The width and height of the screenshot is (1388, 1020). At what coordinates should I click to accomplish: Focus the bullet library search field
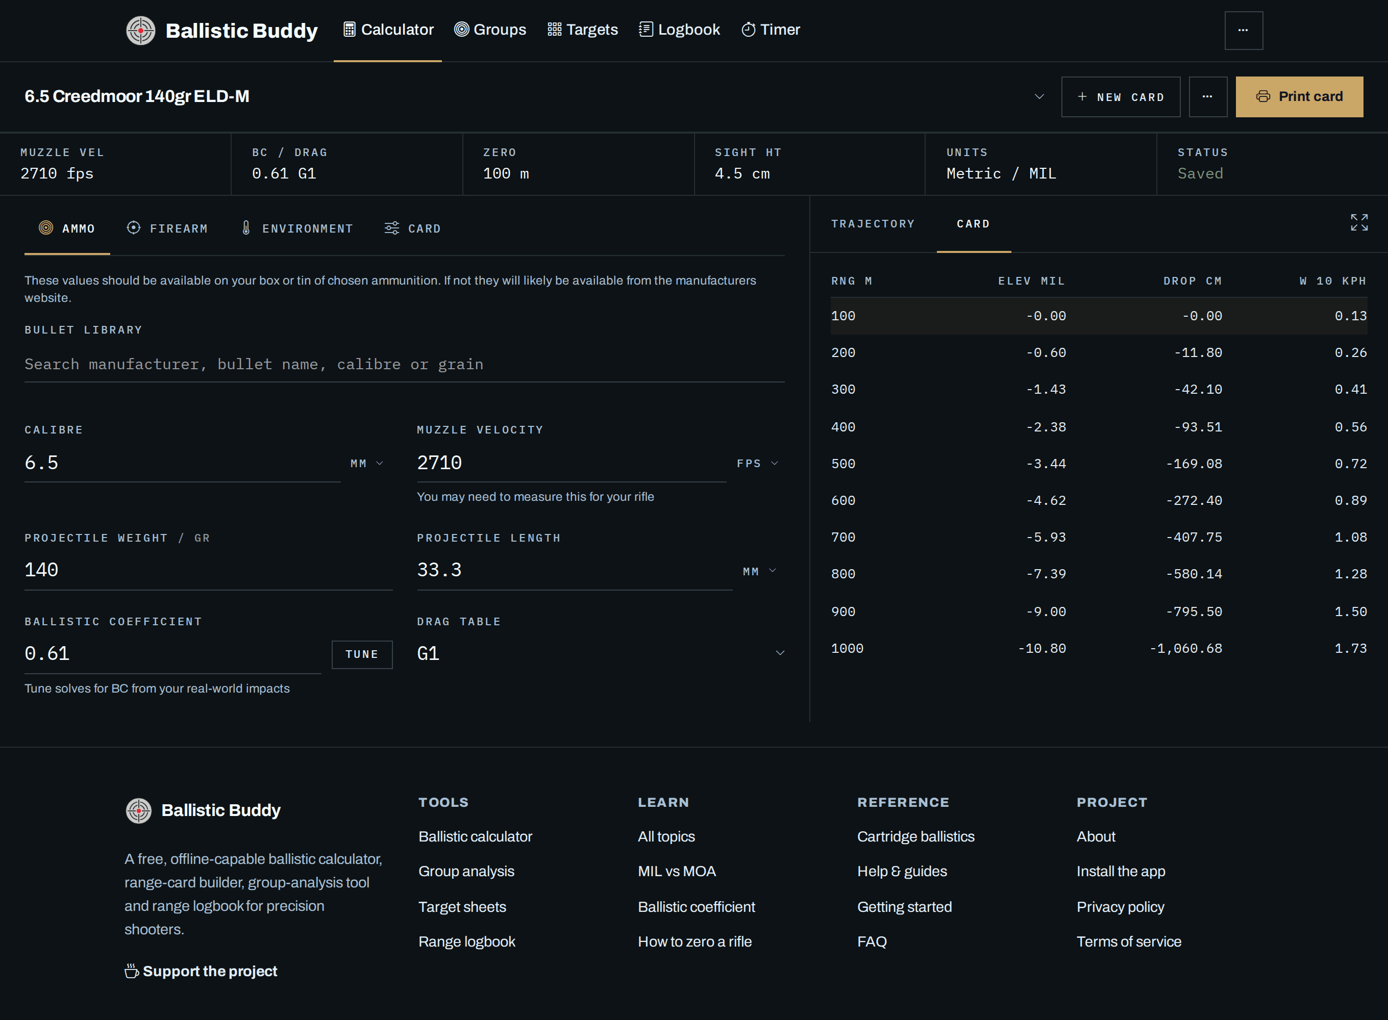click(405, 364)
